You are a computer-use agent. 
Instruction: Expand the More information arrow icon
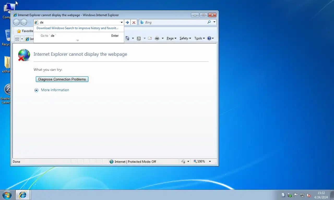pos(36,90)
